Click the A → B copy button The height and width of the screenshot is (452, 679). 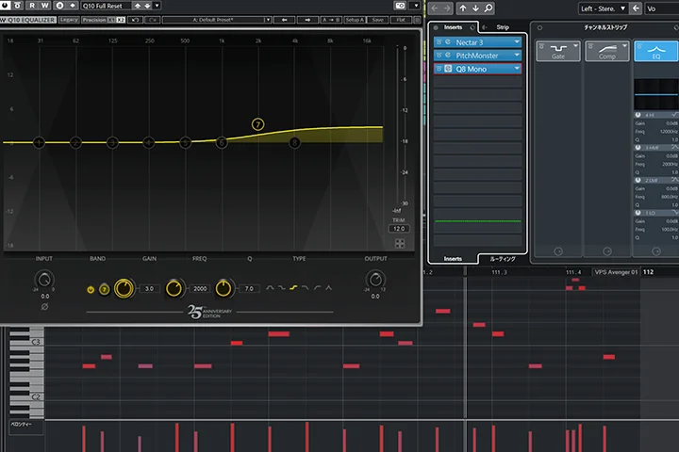(x=331, y=20)
